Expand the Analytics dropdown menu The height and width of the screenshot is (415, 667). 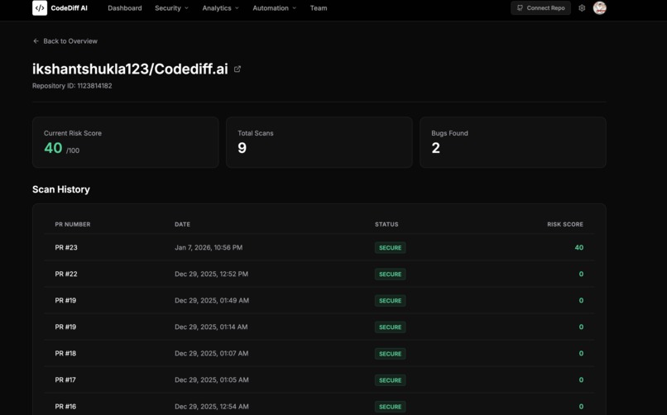220,8
